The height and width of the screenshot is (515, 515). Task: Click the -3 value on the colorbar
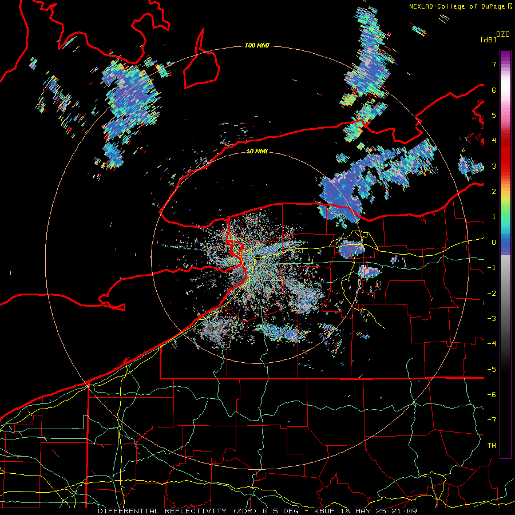click(x=492, y=319)
